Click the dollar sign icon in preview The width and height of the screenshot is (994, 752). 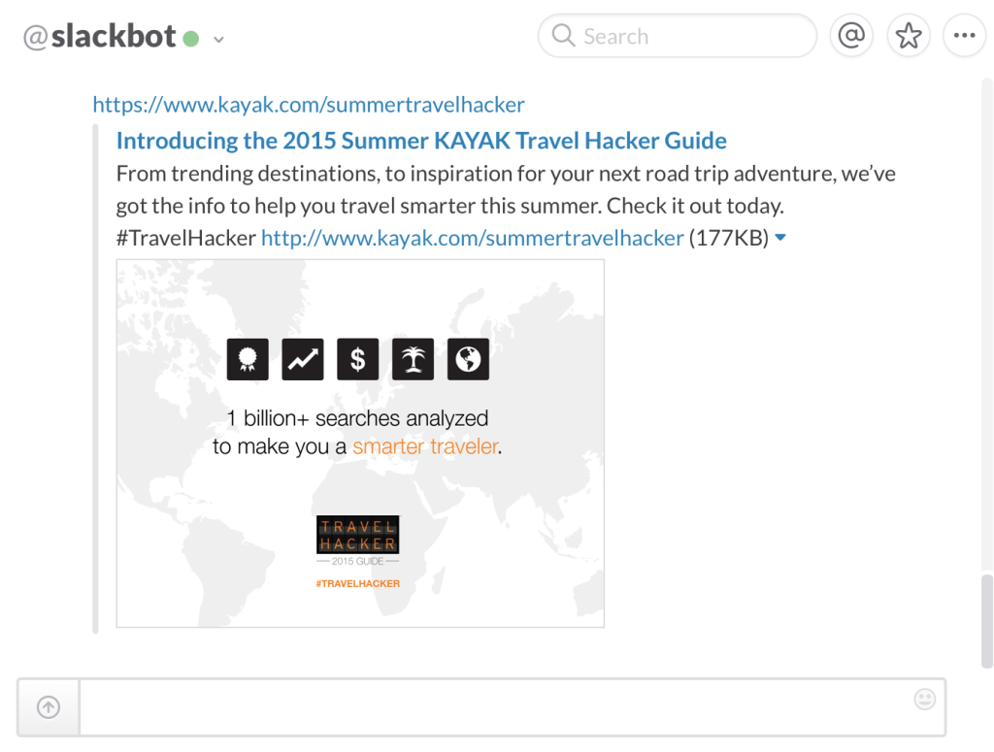point(357,359)
